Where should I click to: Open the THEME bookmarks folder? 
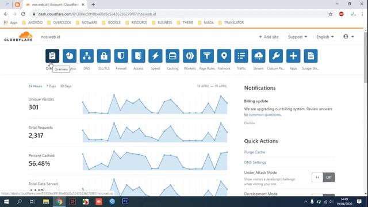(x=185, y=22)
